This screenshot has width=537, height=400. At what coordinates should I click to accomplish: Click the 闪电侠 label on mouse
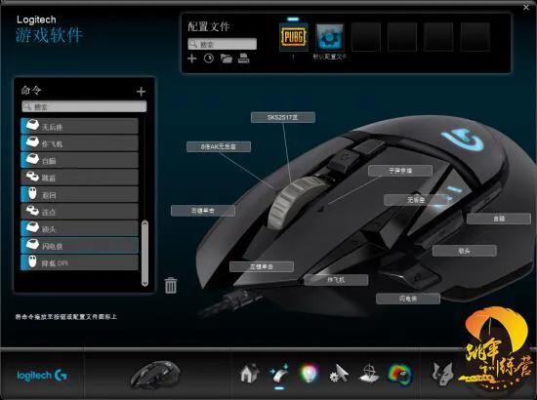pos(408,299)
